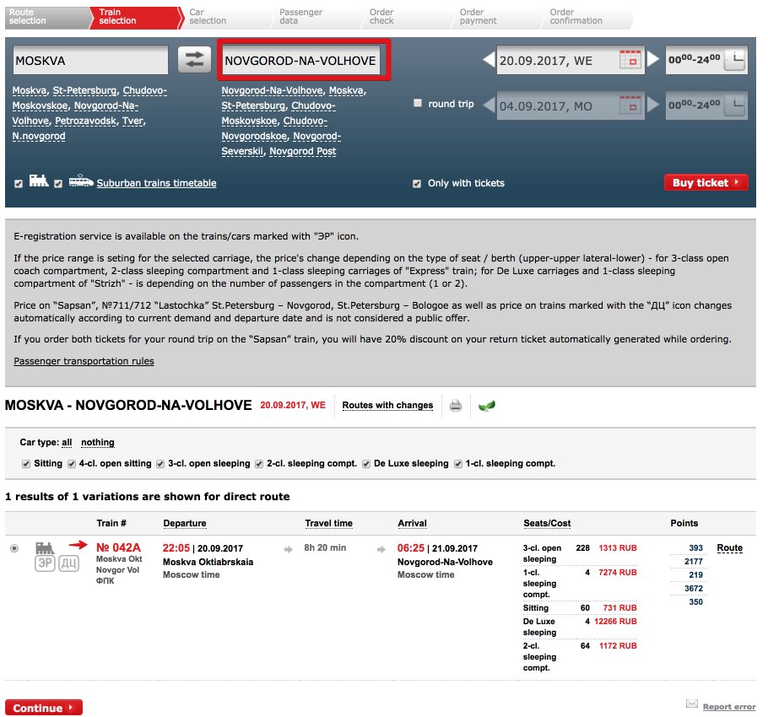Click the ДЦ dynamic pricing badge
Viewport: 768px width, 717px height.
click(68, 563)
